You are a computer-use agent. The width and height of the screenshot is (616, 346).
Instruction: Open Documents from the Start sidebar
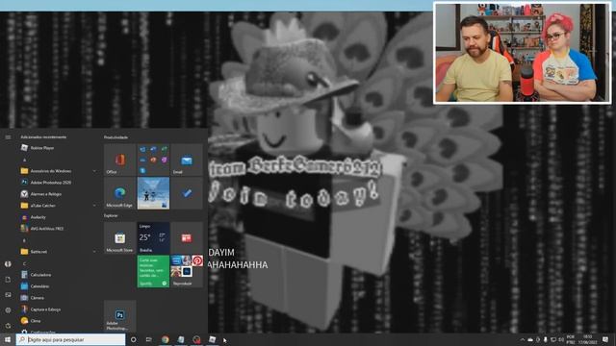(x=8, y=280)
